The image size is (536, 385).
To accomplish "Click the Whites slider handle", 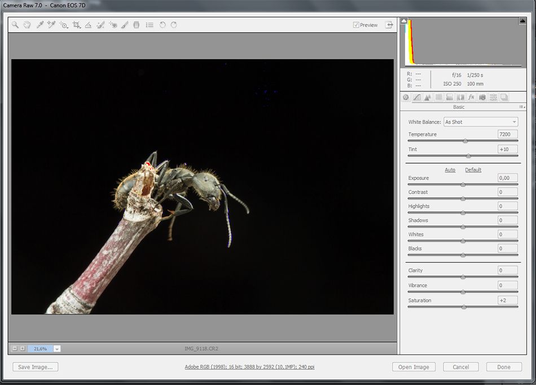I will (463, 241).
